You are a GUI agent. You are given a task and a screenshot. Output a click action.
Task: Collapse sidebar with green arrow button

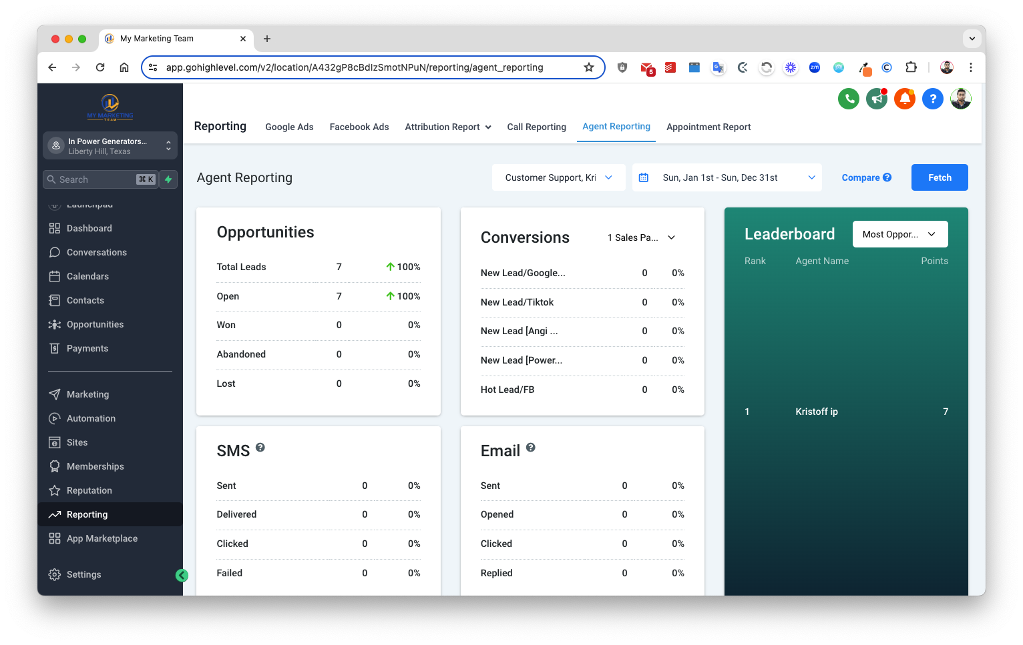[182, 575]
